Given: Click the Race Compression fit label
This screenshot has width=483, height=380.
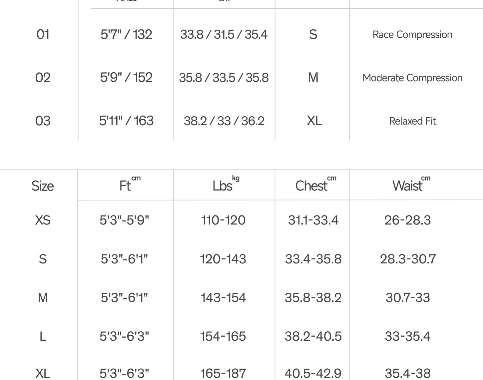Looking at the screenshot, I should tap(412, 35).
